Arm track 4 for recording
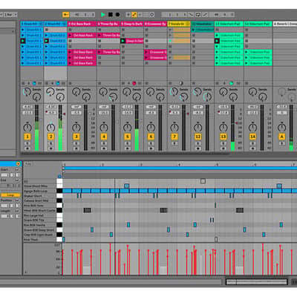This screenshot has height=297, width=297. click(x=104, y=148)
